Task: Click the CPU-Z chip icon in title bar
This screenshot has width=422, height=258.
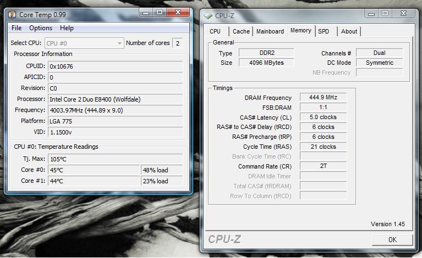Action: point(208,16)
